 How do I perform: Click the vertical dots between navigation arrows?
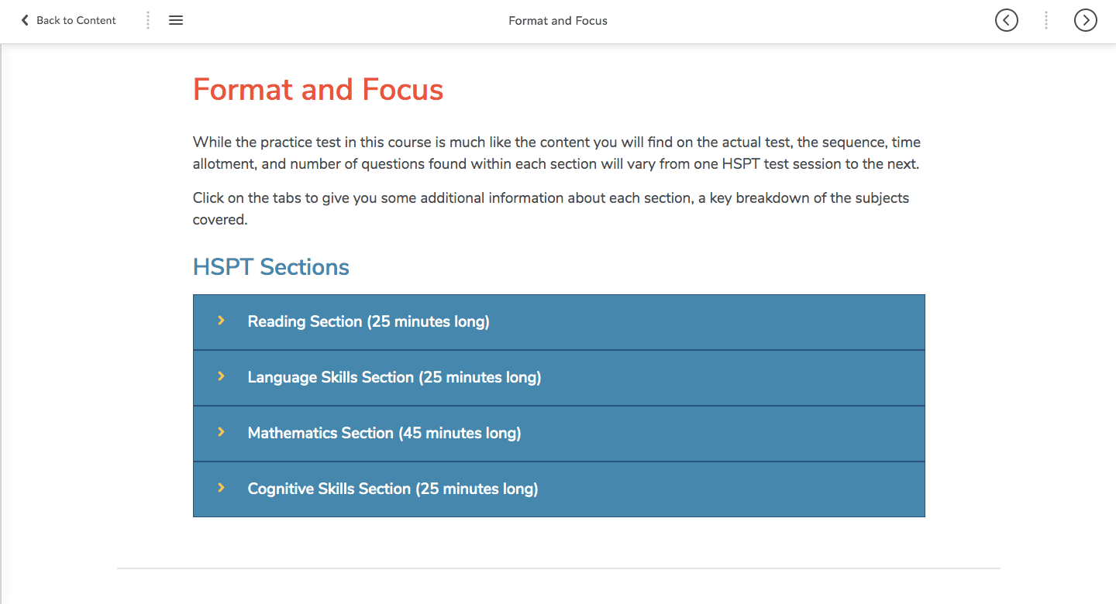(x=1046, y=20)
